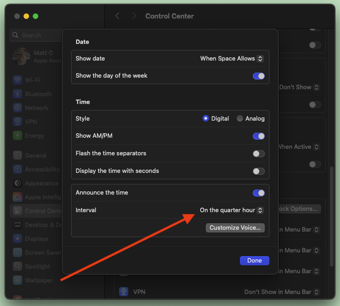Click the search magnifying glass icon
This screenshot has width=340, height=306.
coord(15,35)
